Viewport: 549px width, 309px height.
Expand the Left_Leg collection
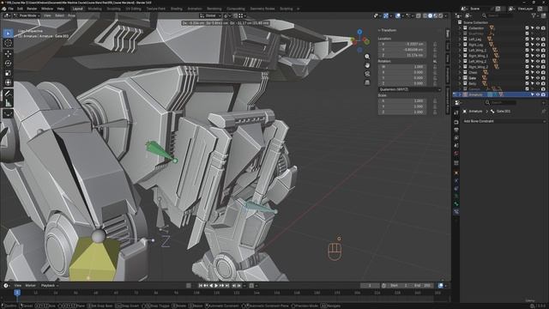(x=460, y=39)
